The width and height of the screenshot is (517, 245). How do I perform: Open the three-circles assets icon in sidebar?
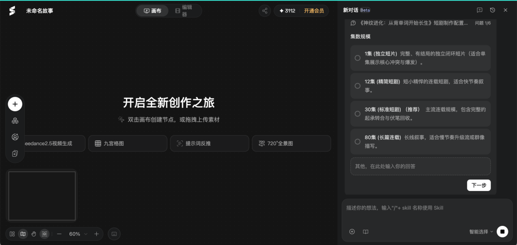(x=15, y=121)
